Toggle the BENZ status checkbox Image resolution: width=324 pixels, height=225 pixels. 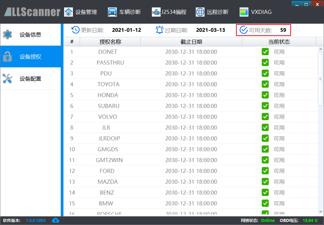[265, 192]
